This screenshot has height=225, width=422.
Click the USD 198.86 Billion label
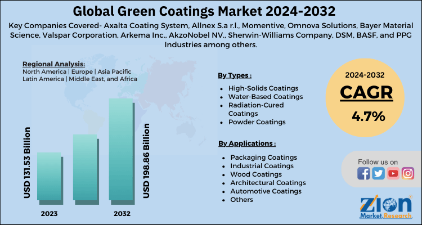click(x=146, y=161)
